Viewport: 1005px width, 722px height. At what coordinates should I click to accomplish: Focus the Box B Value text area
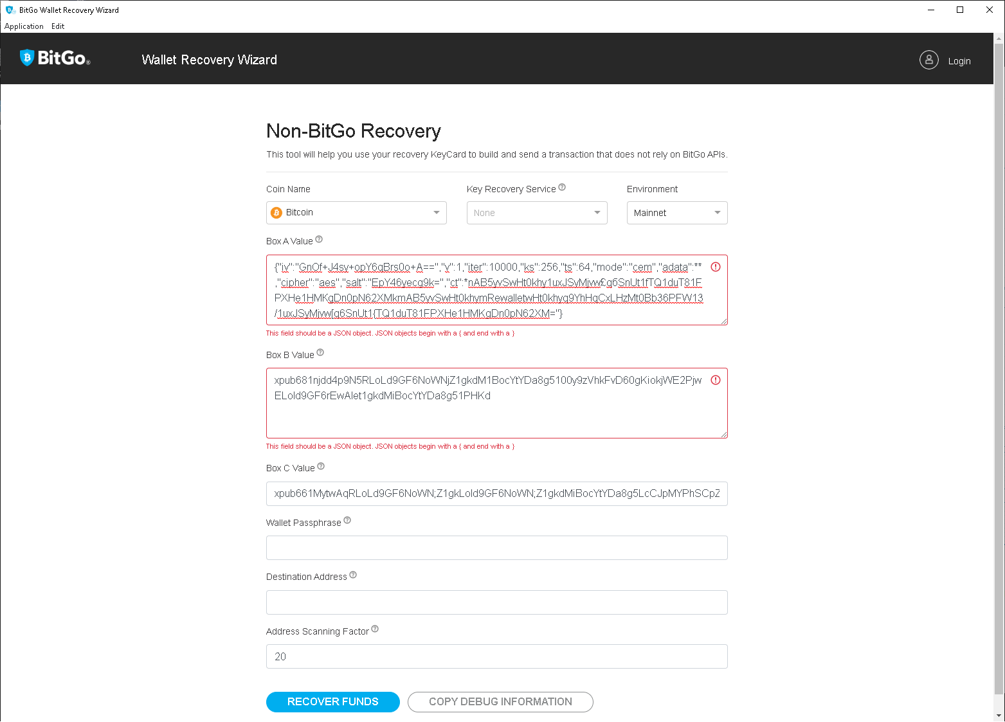click(497, 403)
